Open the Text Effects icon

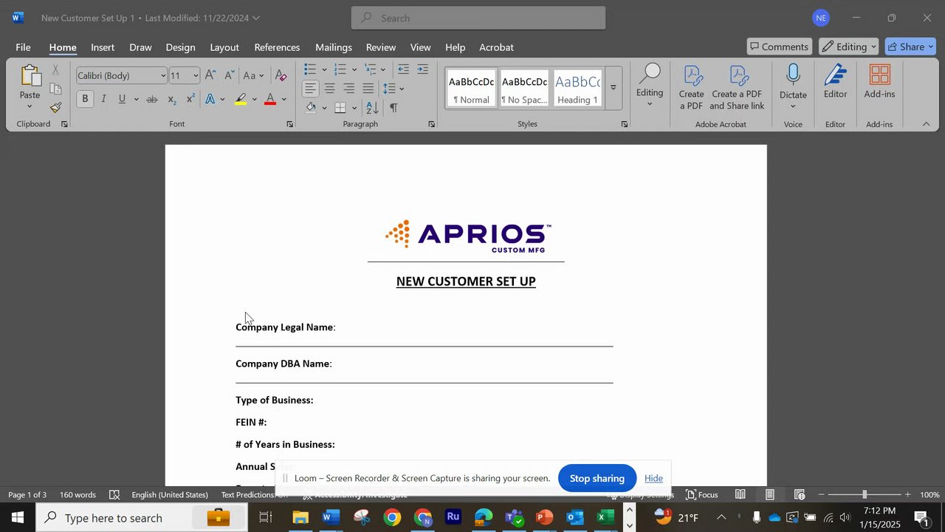(210, 99)
